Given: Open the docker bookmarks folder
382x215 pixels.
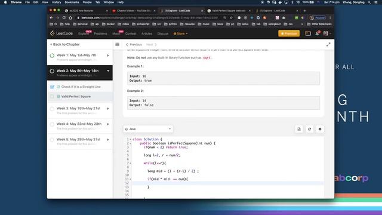Looking at the screenshot, I should (109, 24).
